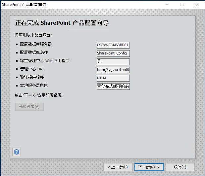
Task: Click the disabled maximize window button
Action: (182, 5)
